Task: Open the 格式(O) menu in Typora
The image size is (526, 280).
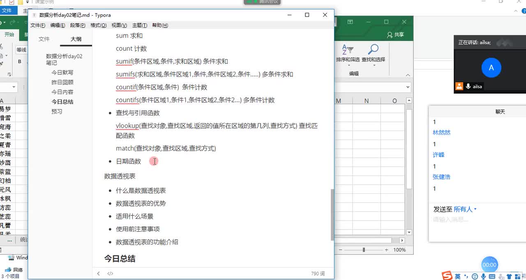Action: [x=98, y=25]
